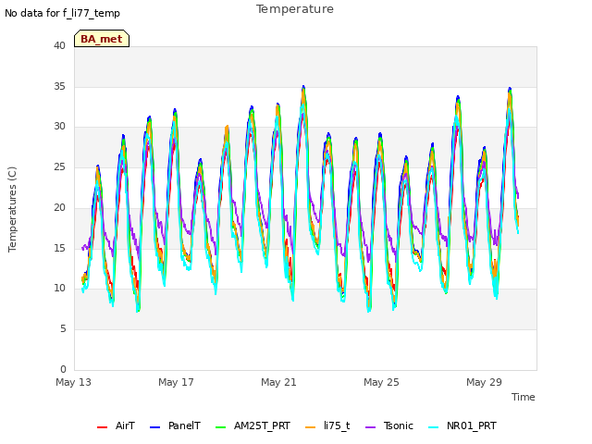Click the May 13 x-axis tick label

pyautogui.click(x=73, y=382)
